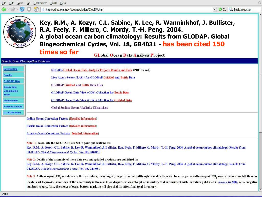Open Detailed information link for Indian Ocean
Viewport: 262px width, 197px height.
83,119
